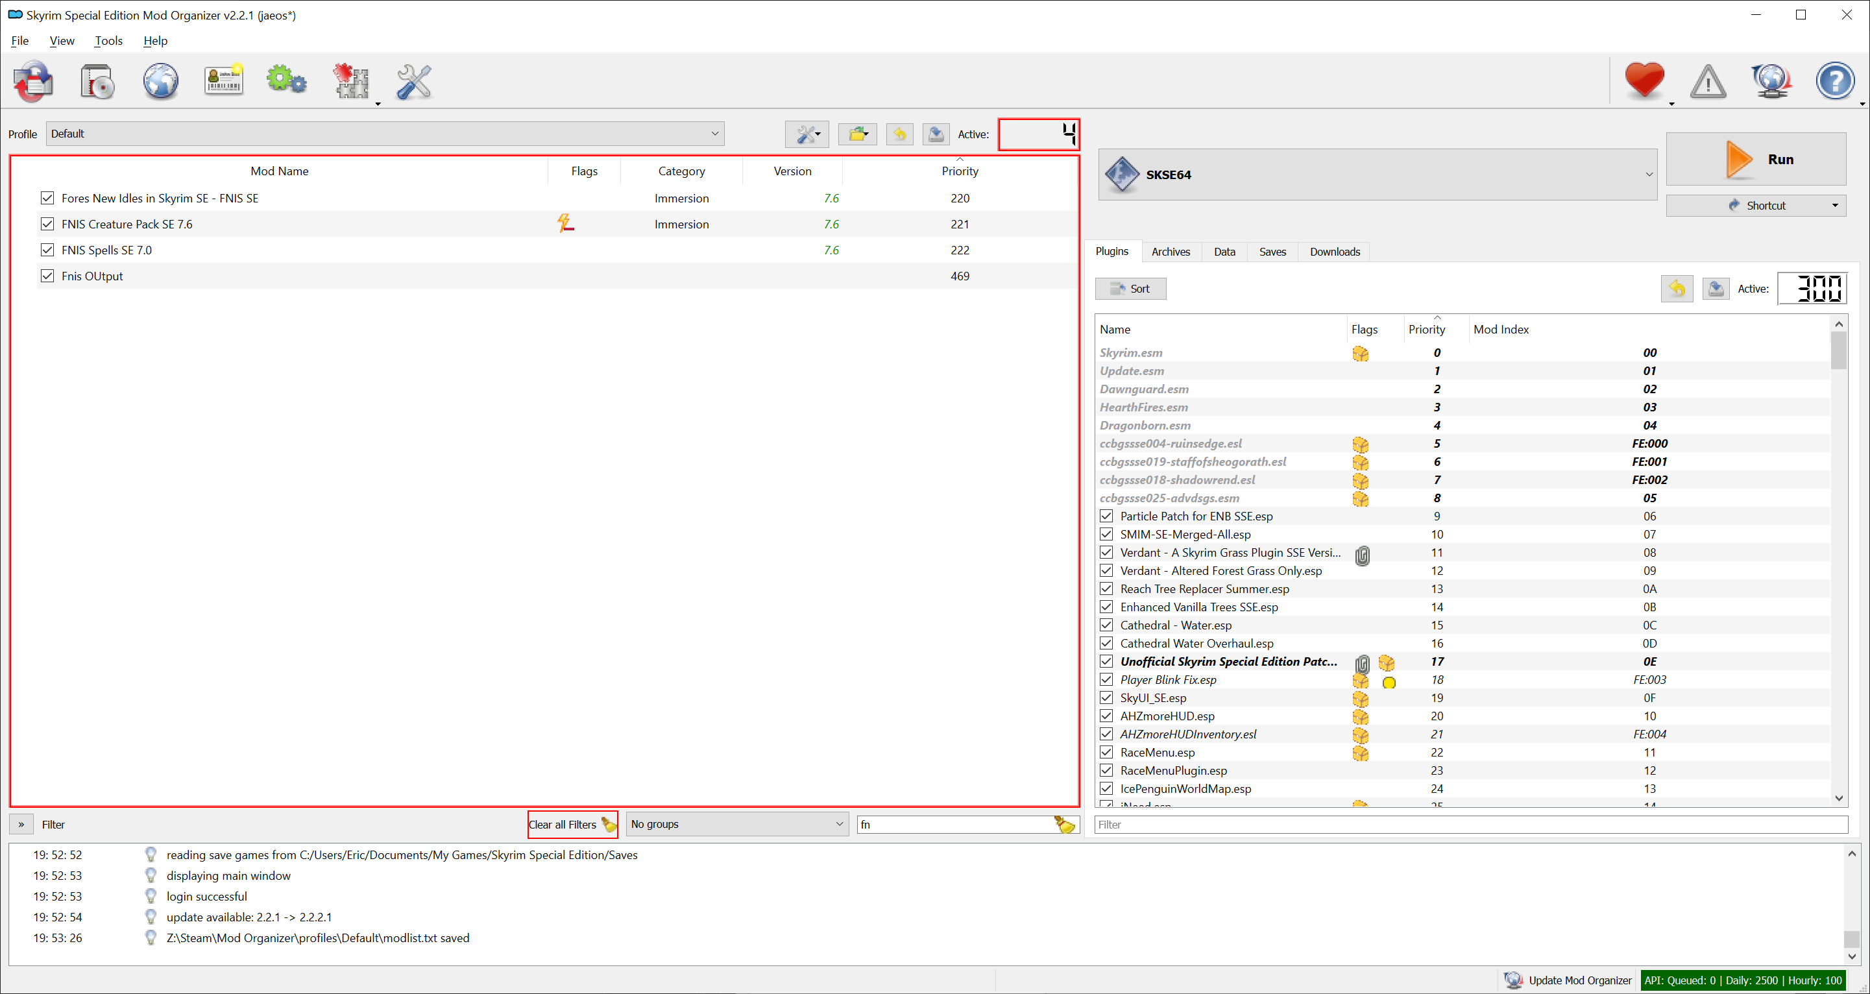This screenshot has height=994, width=1870.
Task: Click the plugin list vertical scrollbar thumb
Action: pos(1839,351)
